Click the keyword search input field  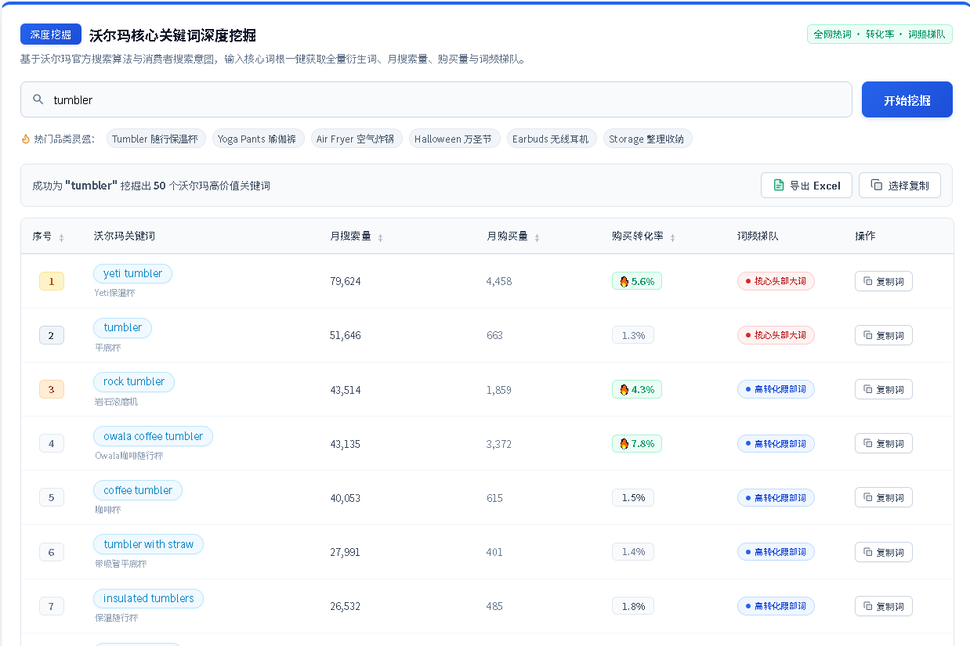click(x=436, y=99)
